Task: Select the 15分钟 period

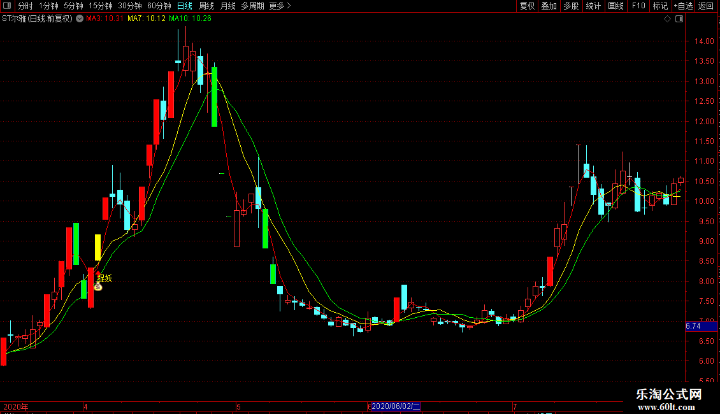Action: (x=101, y=6)
